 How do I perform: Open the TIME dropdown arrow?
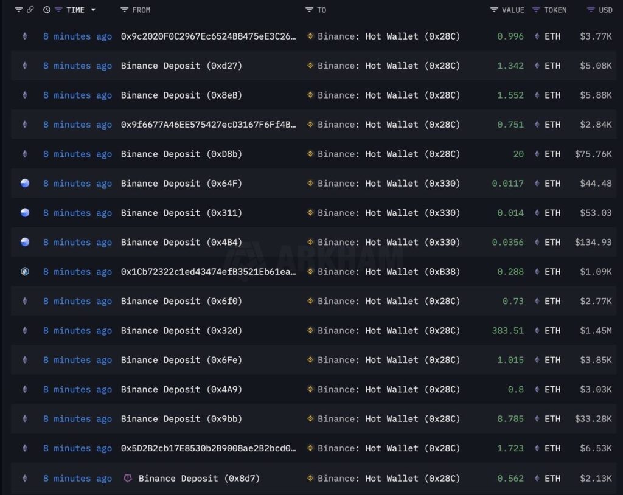[94, 9]
